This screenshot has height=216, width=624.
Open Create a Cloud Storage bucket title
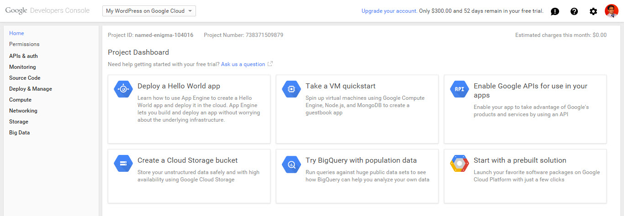[x=187, y=160]
